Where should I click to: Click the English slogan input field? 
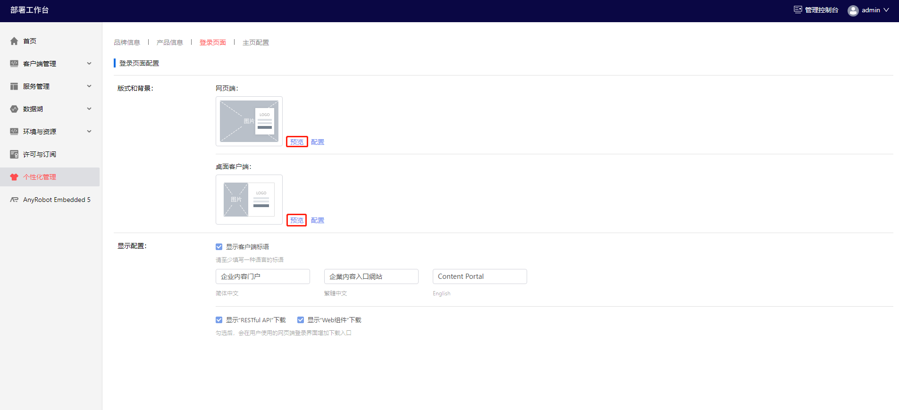coord(480,276)
